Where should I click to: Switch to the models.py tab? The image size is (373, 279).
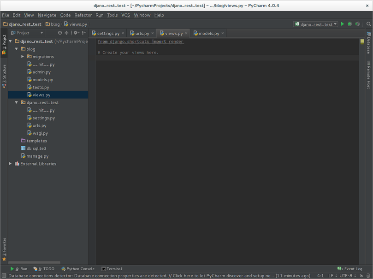point(208,33)
